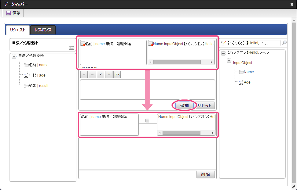The image size is (297, 190).
Task: Click the divide operator button
Action: [x=109, y=74]
